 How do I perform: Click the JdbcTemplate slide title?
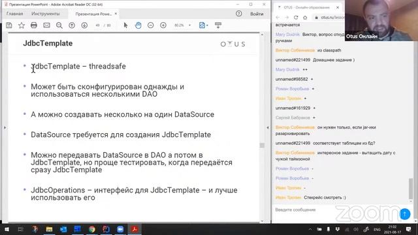48,44
